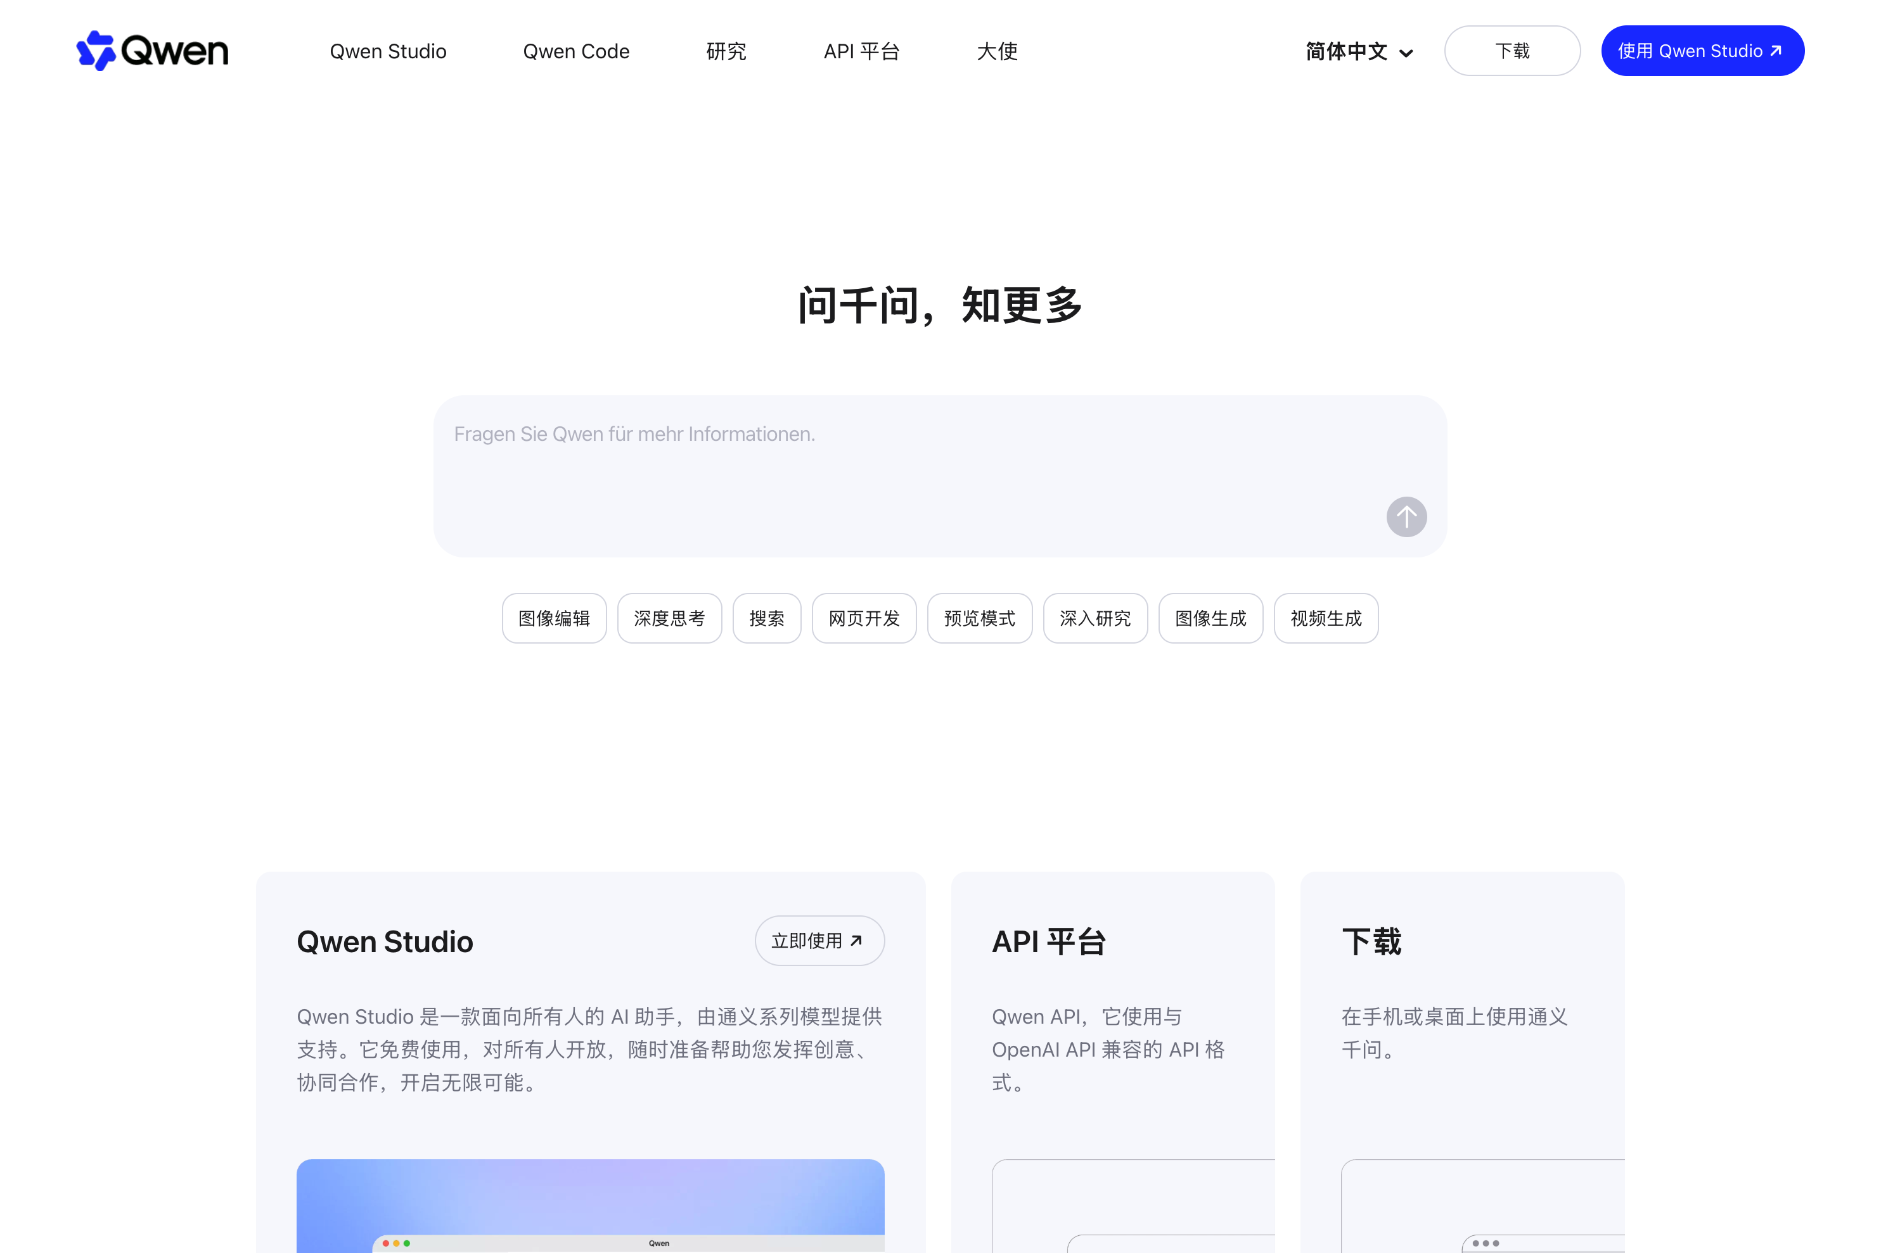
Task: Select the 图像编辑 chip
Action: 554,618
